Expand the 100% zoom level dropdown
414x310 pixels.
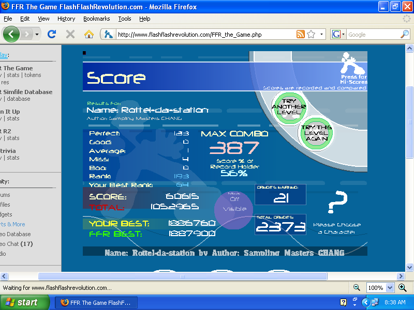pyautogui.click(x=389, y=288)
